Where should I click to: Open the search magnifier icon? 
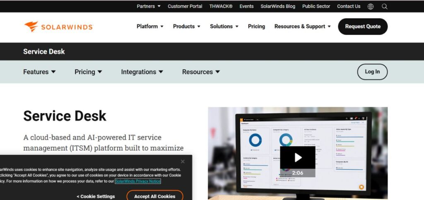coord(385,7)
